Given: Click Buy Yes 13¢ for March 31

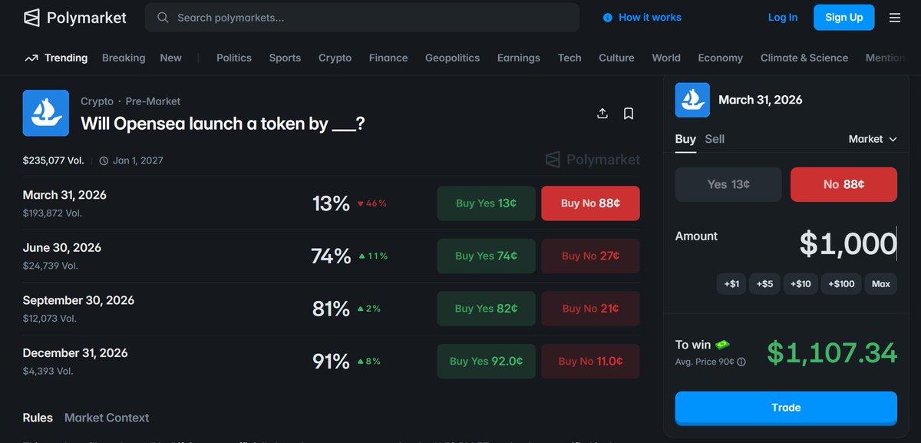Looking at the screenshot, I should coord(486,203).
